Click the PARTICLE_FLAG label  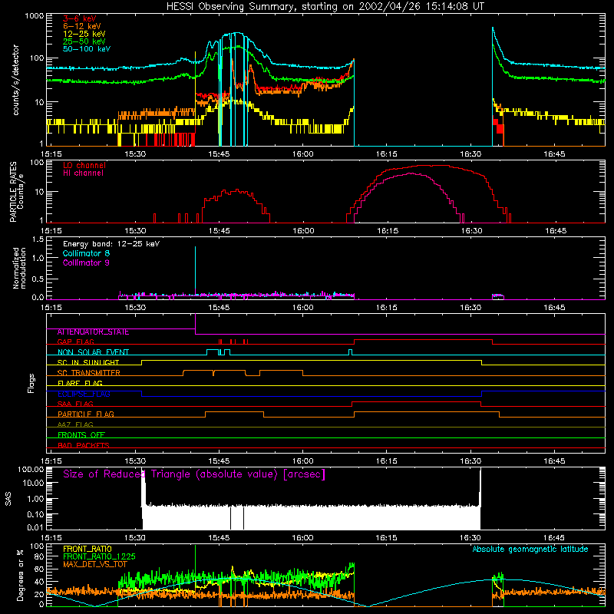pyautogui.click(x=86, y=414)
